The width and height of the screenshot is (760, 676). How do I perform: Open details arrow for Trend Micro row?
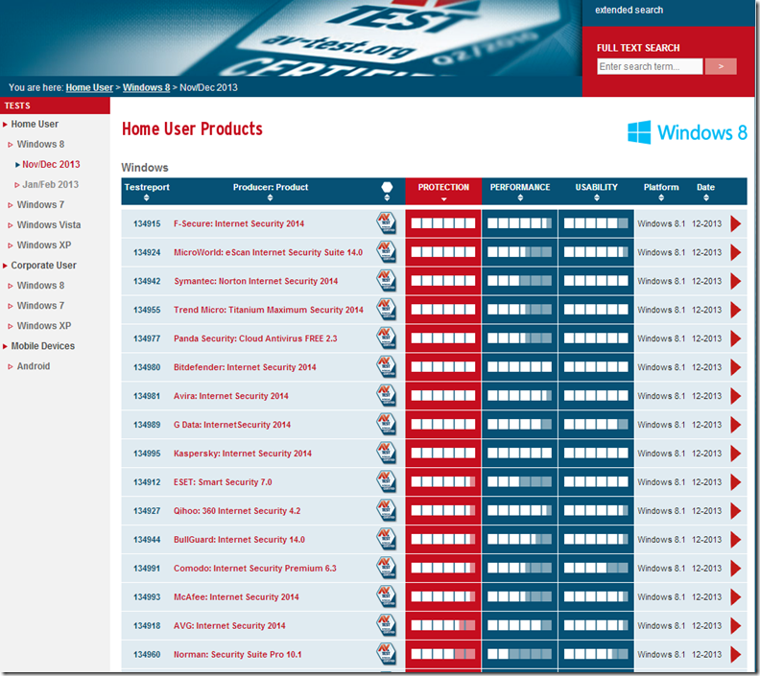point(736,310)
